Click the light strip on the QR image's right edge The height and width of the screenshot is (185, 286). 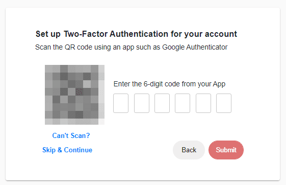[101, 95]
